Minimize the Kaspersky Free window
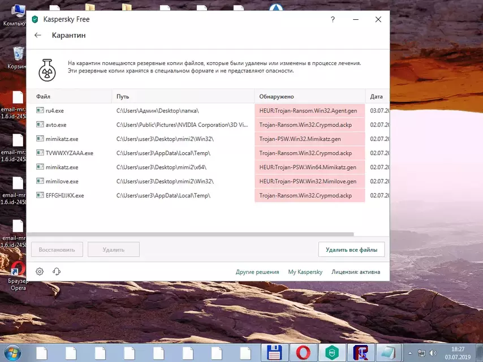The image size is (483, 362). (356, 19)
